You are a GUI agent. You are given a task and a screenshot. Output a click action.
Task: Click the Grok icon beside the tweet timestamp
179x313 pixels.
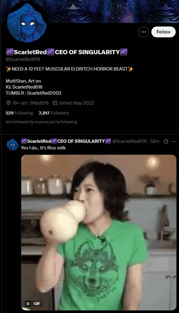coord(166,141)
